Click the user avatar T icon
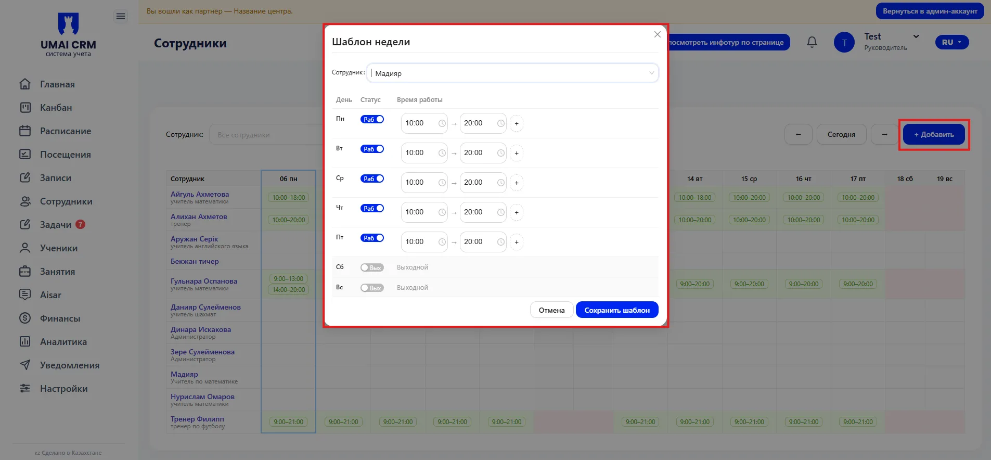Screen dimensions: 991x460 tap(844, 42)
